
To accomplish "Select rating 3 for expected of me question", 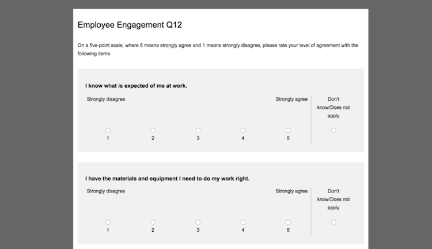I will [x=198, y=130].
